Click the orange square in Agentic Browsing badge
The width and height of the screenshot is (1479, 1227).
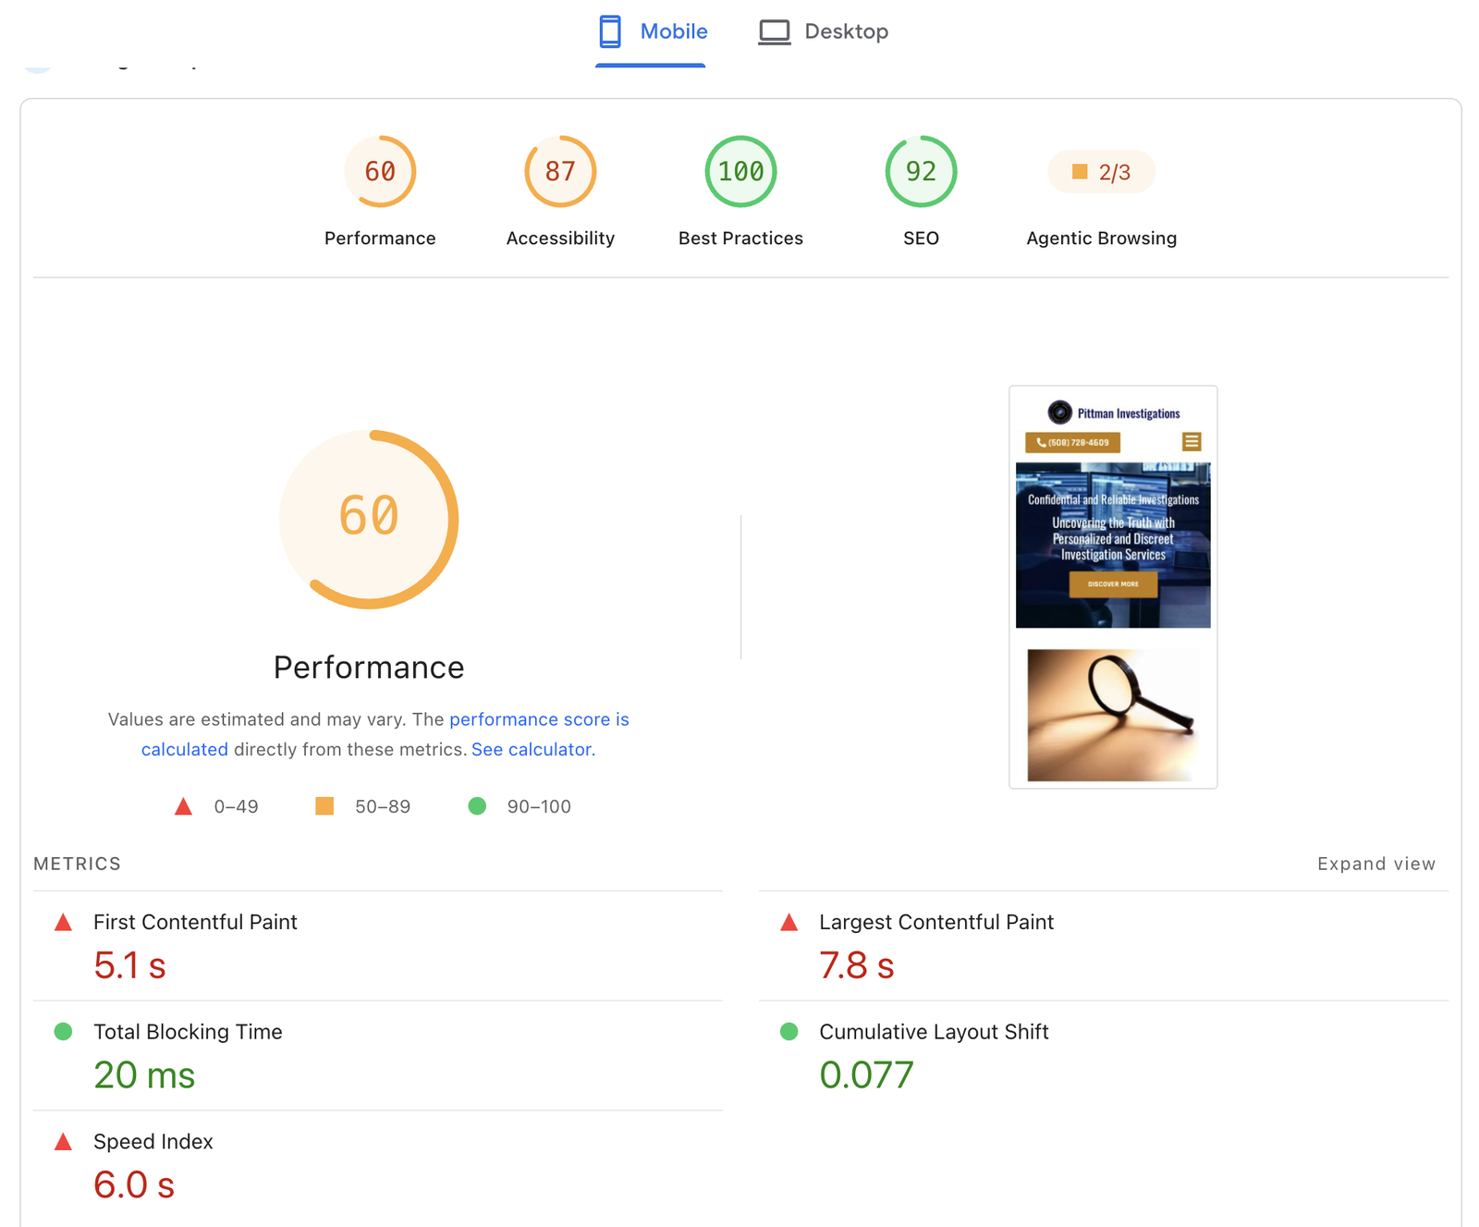[x=1079, y=172]
